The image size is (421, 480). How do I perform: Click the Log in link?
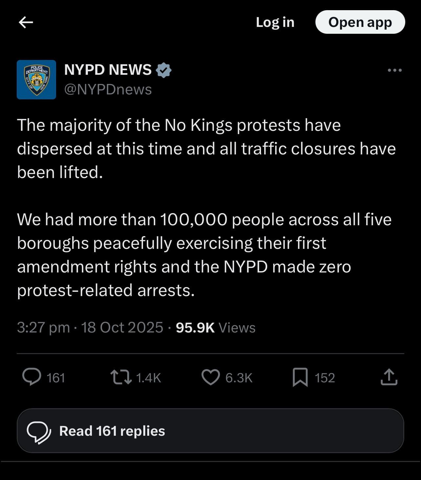(x=275, y=22)
